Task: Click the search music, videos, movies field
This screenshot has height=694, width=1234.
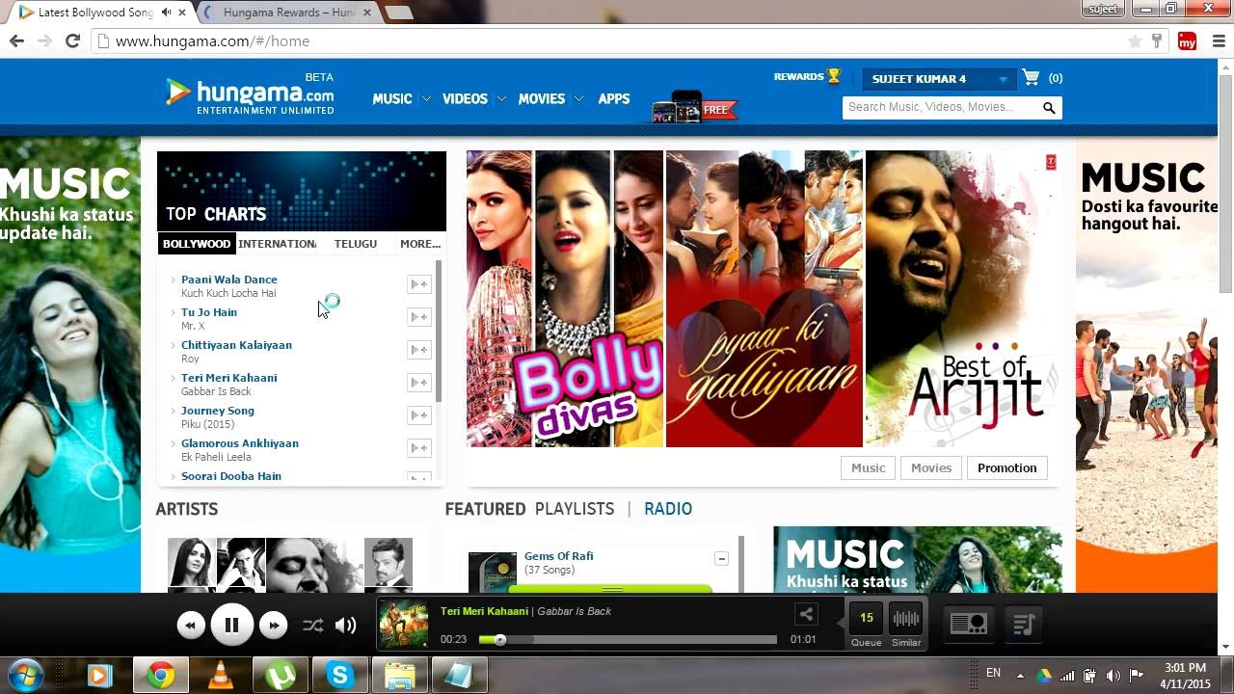Action: [941, 107]
